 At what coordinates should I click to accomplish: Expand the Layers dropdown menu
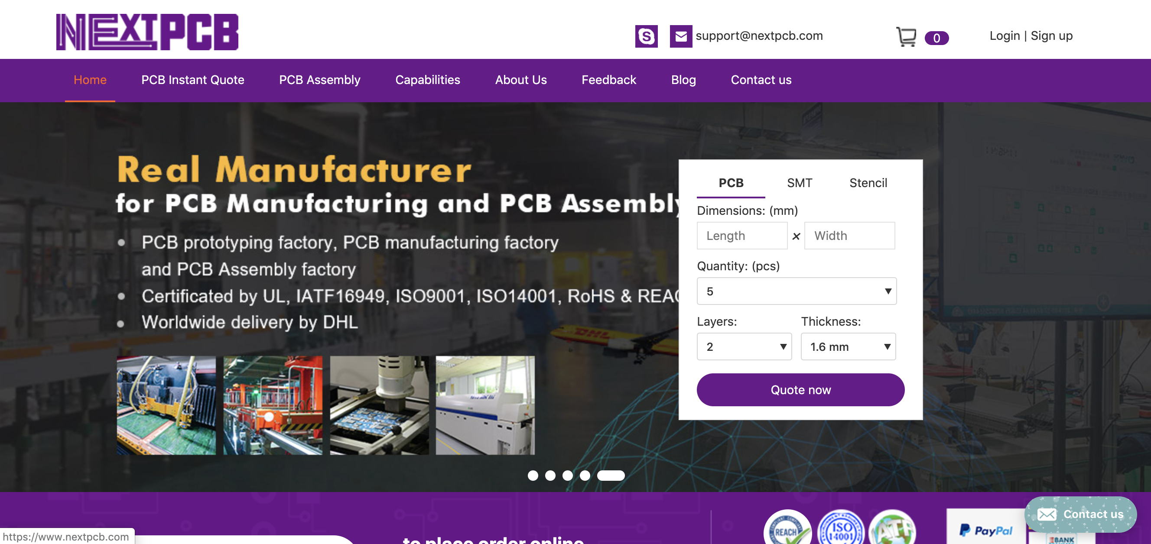tap(743, 346)
